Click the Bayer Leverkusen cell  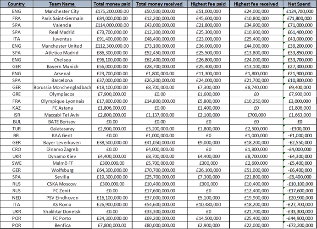[x=62, y=142]
